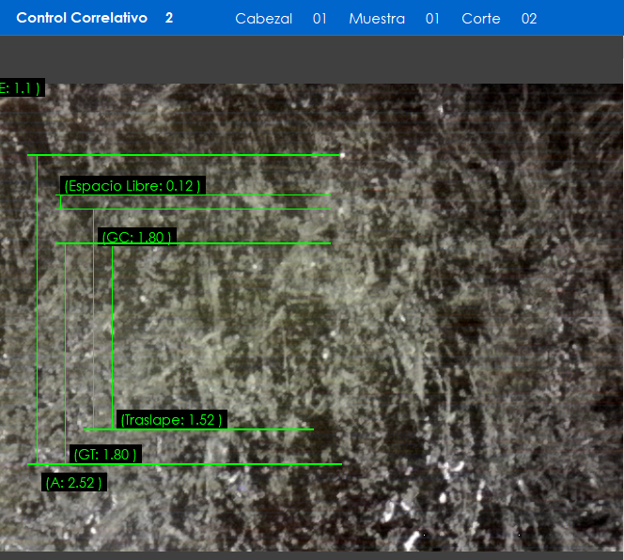
Task: Click the Cabezal label in header
Action: click(x=263, y=19)
